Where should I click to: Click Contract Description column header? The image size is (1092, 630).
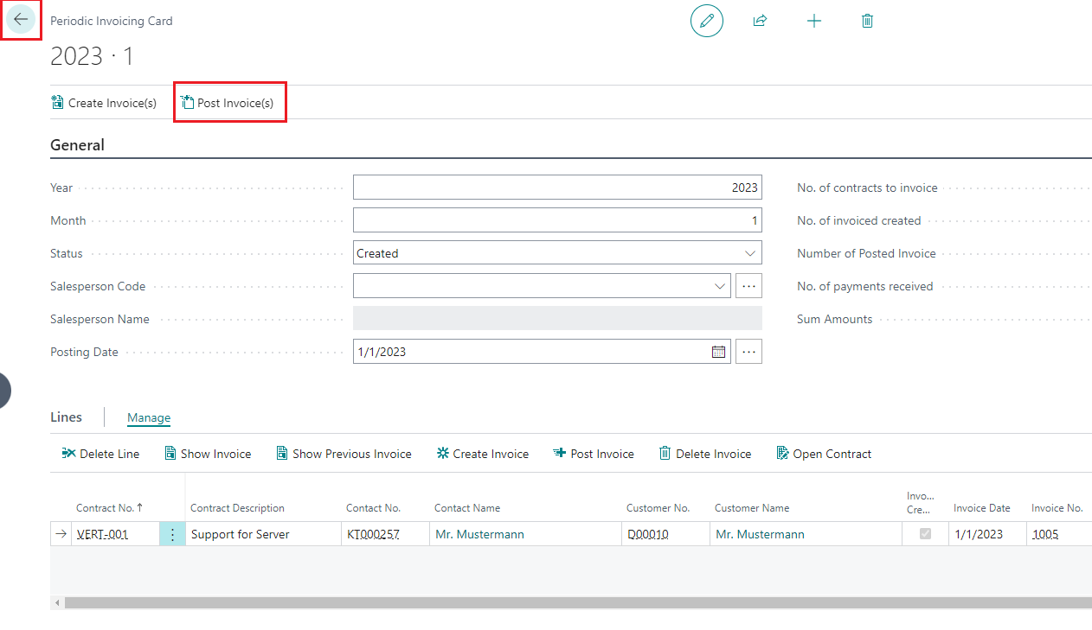237,508
